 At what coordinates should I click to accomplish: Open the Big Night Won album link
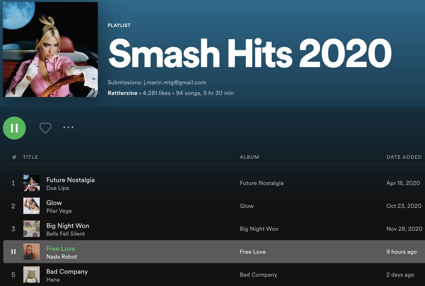[259, 229]
